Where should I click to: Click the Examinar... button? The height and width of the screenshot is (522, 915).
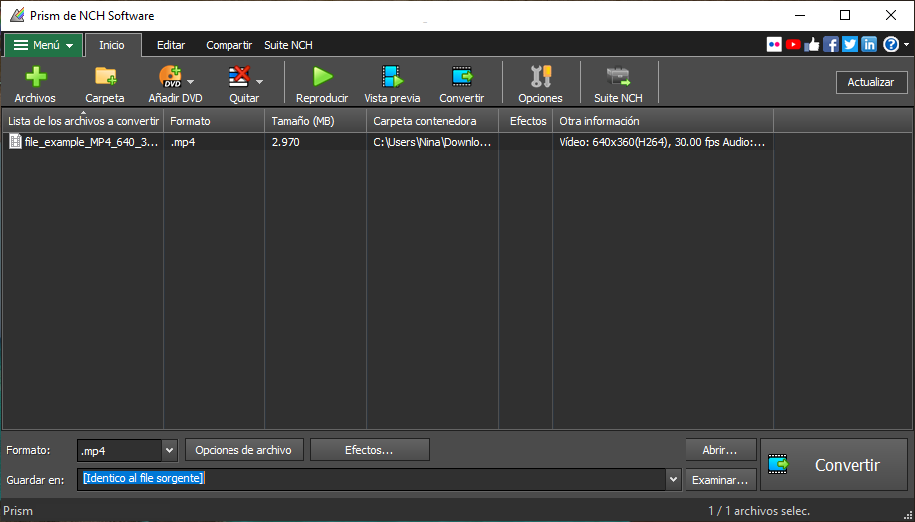pyautogui.click(x=720, y=480)
